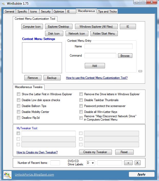Click the Remove button

33,78
